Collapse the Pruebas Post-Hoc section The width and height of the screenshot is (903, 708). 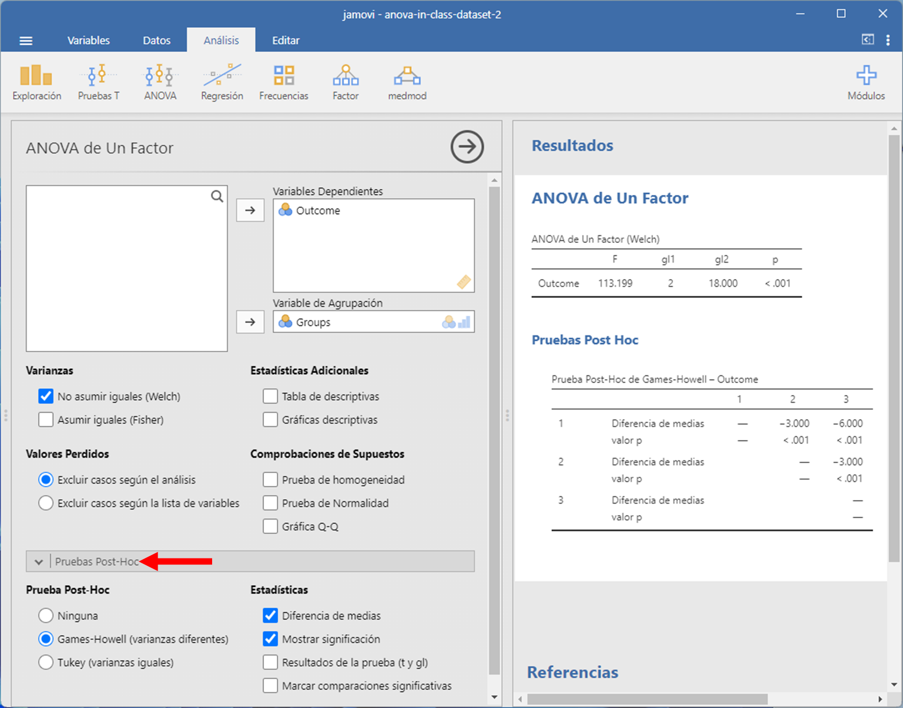click(38, 562)
